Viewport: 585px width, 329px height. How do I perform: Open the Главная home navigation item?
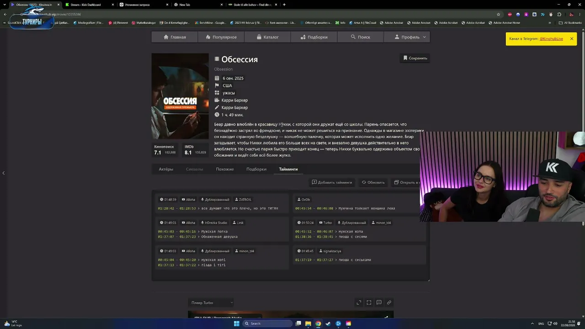coord(175,37)
